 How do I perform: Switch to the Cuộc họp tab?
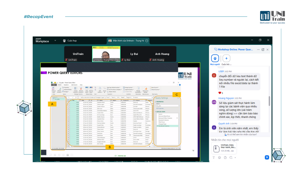(x=70, y=41)
